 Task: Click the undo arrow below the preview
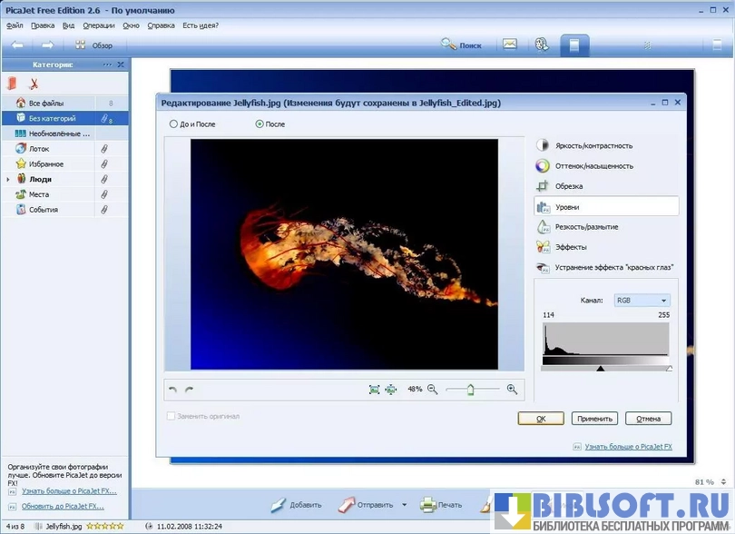[x=173, y=390]
